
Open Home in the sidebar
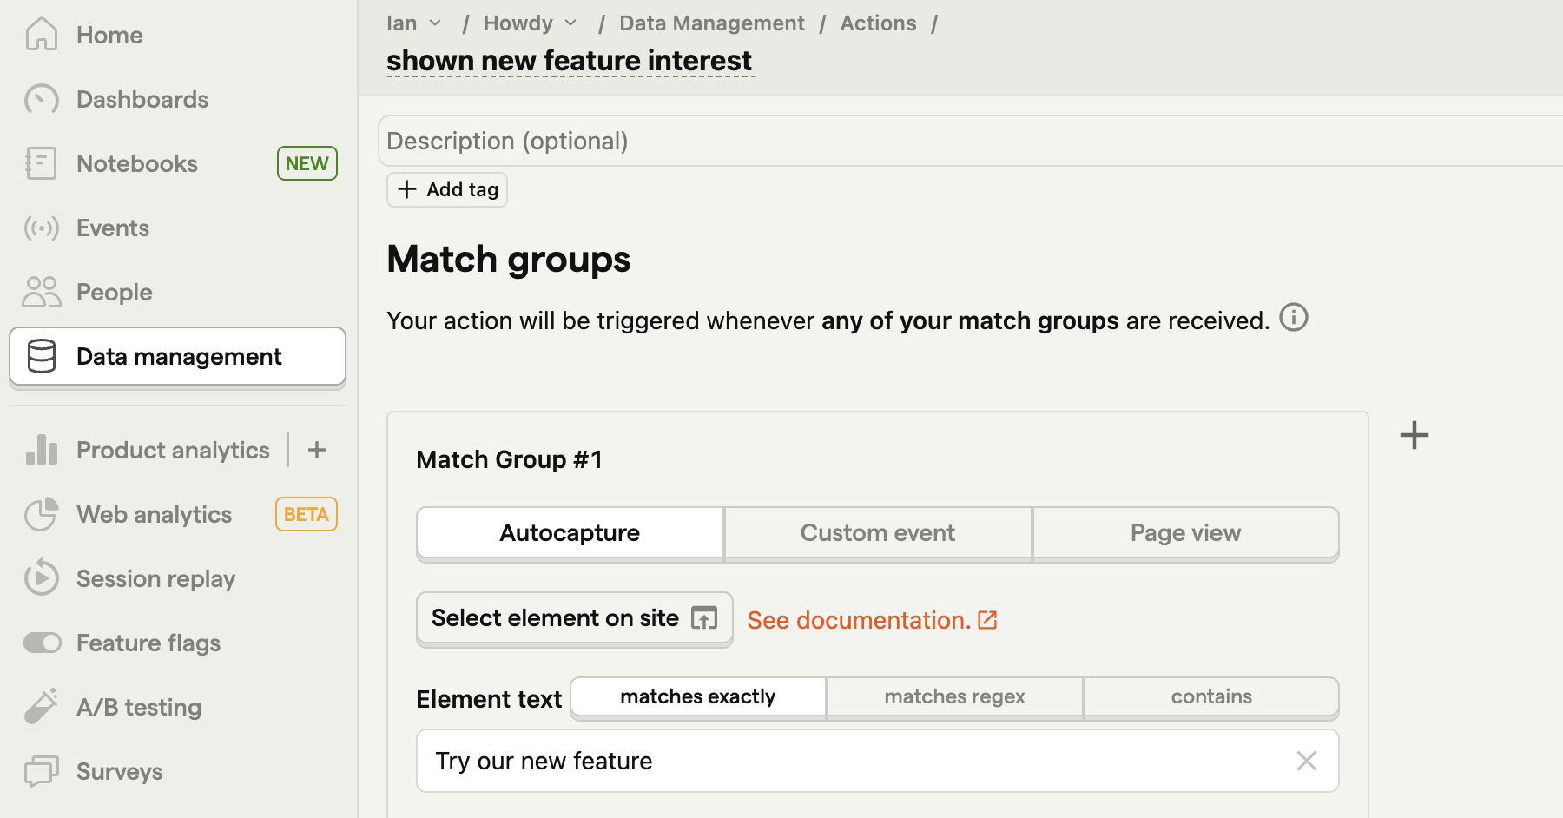177,35
